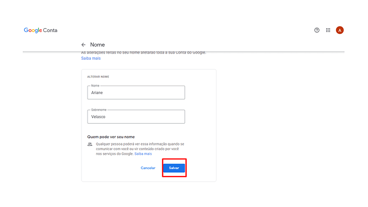Click the Nome page title

pos(97,45)
